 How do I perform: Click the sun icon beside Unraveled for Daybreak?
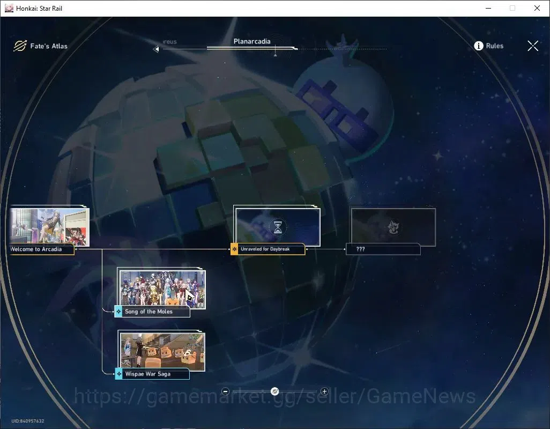coord(234,249)
